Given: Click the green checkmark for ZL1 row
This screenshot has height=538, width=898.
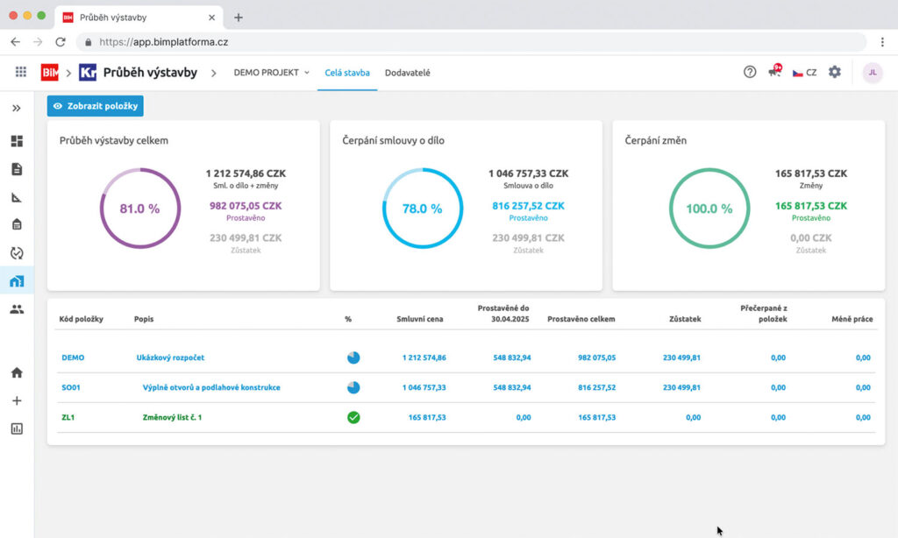Looking at the screenshot, I should pyautogui.click(x=353, y=418).
